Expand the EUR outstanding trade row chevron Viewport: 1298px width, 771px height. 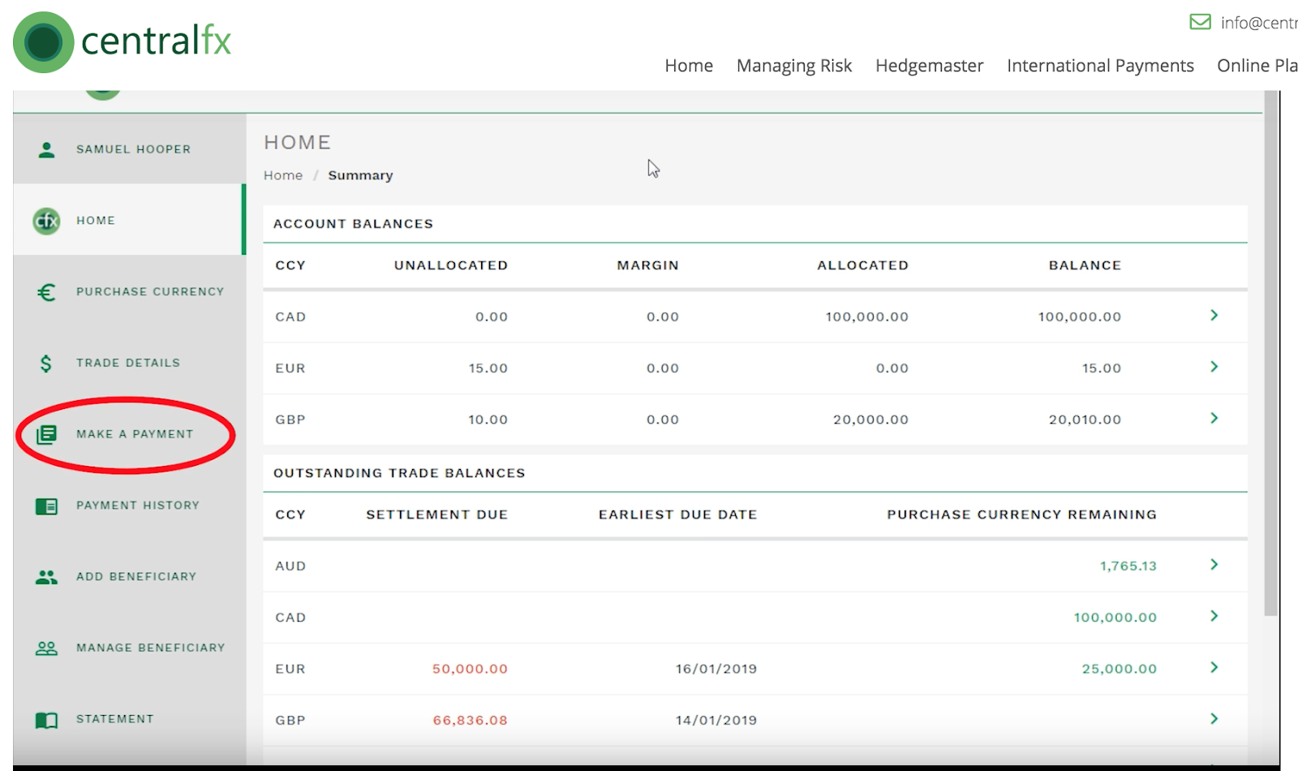click(1214, 668)
